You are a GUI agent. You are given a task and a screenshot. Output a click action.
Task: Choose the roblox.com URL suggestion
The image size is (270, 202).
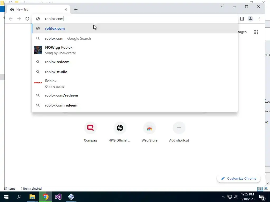(x=135, y=28)
